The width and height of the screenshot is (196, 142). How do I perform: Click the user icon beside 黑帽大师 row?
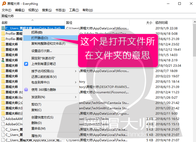click(3, 60)
